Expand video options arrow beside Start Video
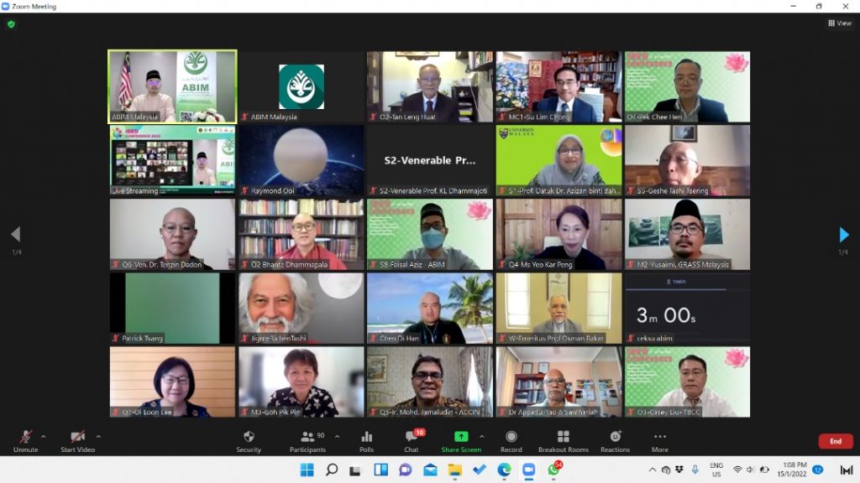 (x=98, y=436)
